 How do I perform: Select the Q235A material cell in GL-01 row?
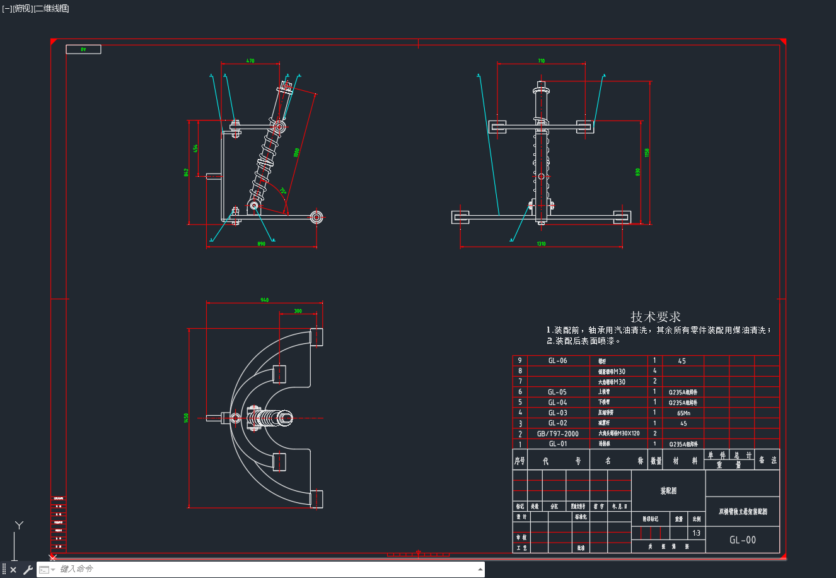coord(683,444)
